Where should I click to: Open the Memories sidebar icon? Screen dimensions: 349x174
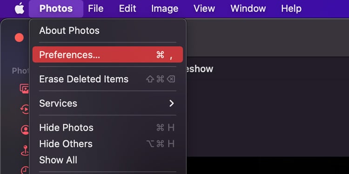coord(25,109)
